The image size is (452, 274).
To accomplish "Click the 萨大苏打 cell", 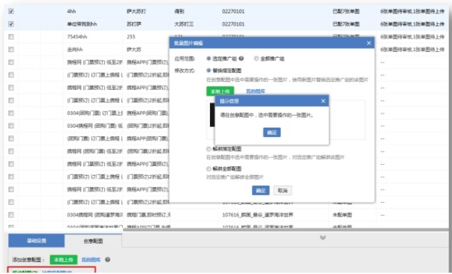I will [136, 11].
